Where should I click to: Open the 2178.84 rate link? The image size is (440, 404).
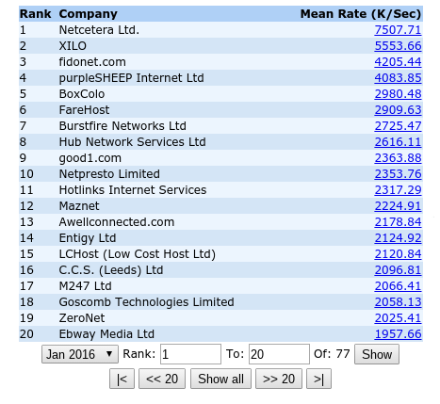pyautogui.click(x=398, y=222)
